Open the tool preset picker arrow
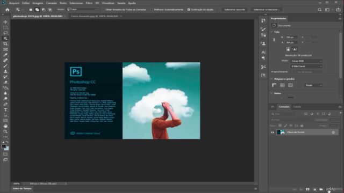 point(23,10)
